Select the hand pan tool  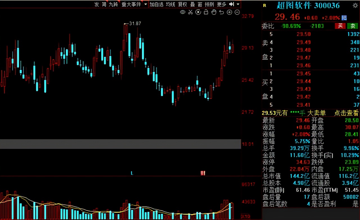click(x=214, y=12)
